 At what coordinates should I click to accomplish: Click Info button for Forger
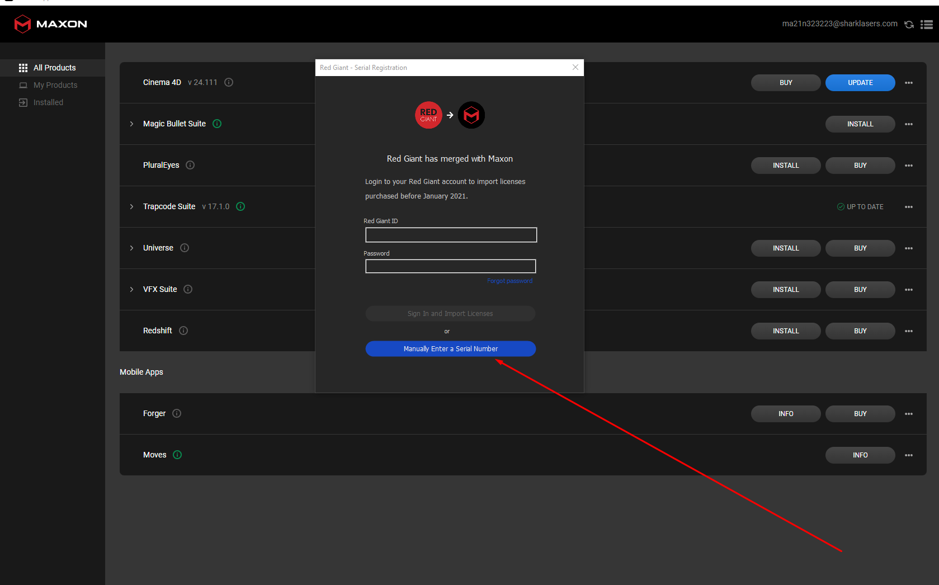[786, 414]
